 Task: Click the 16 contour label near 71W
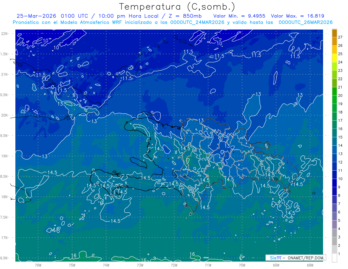click(x=192, y=254)
